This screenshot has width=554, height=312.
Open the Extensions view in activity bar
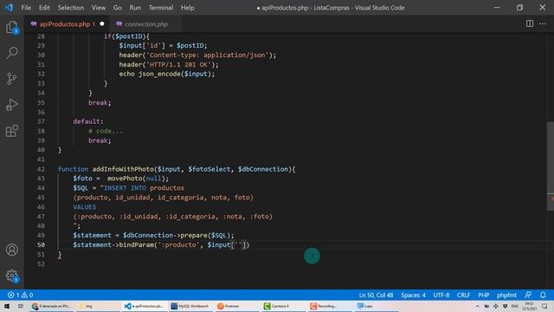tap(12, 131)
